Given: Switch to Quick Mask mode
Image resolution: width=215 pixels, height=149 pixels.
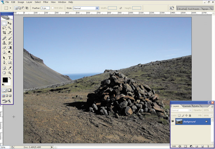Looking at the screenshot, I should point(9,90).
